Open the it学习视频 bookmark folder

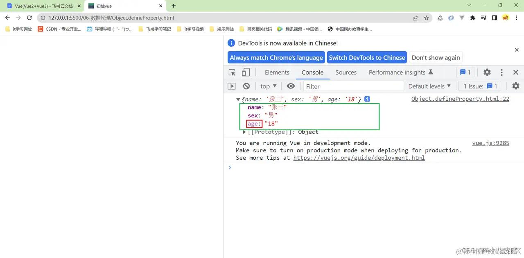point(190,29)
